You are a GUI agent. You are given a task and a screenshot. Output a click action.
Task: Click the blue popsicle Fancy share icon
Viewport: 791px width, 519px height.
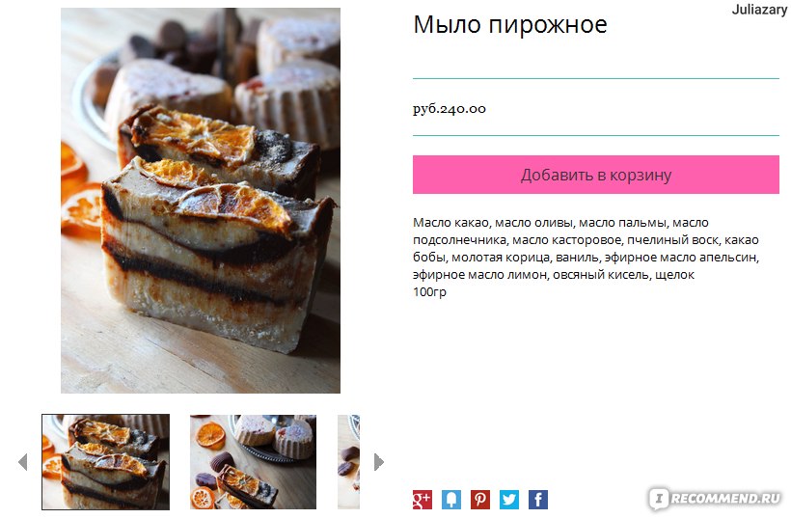(x=451, y=500)
